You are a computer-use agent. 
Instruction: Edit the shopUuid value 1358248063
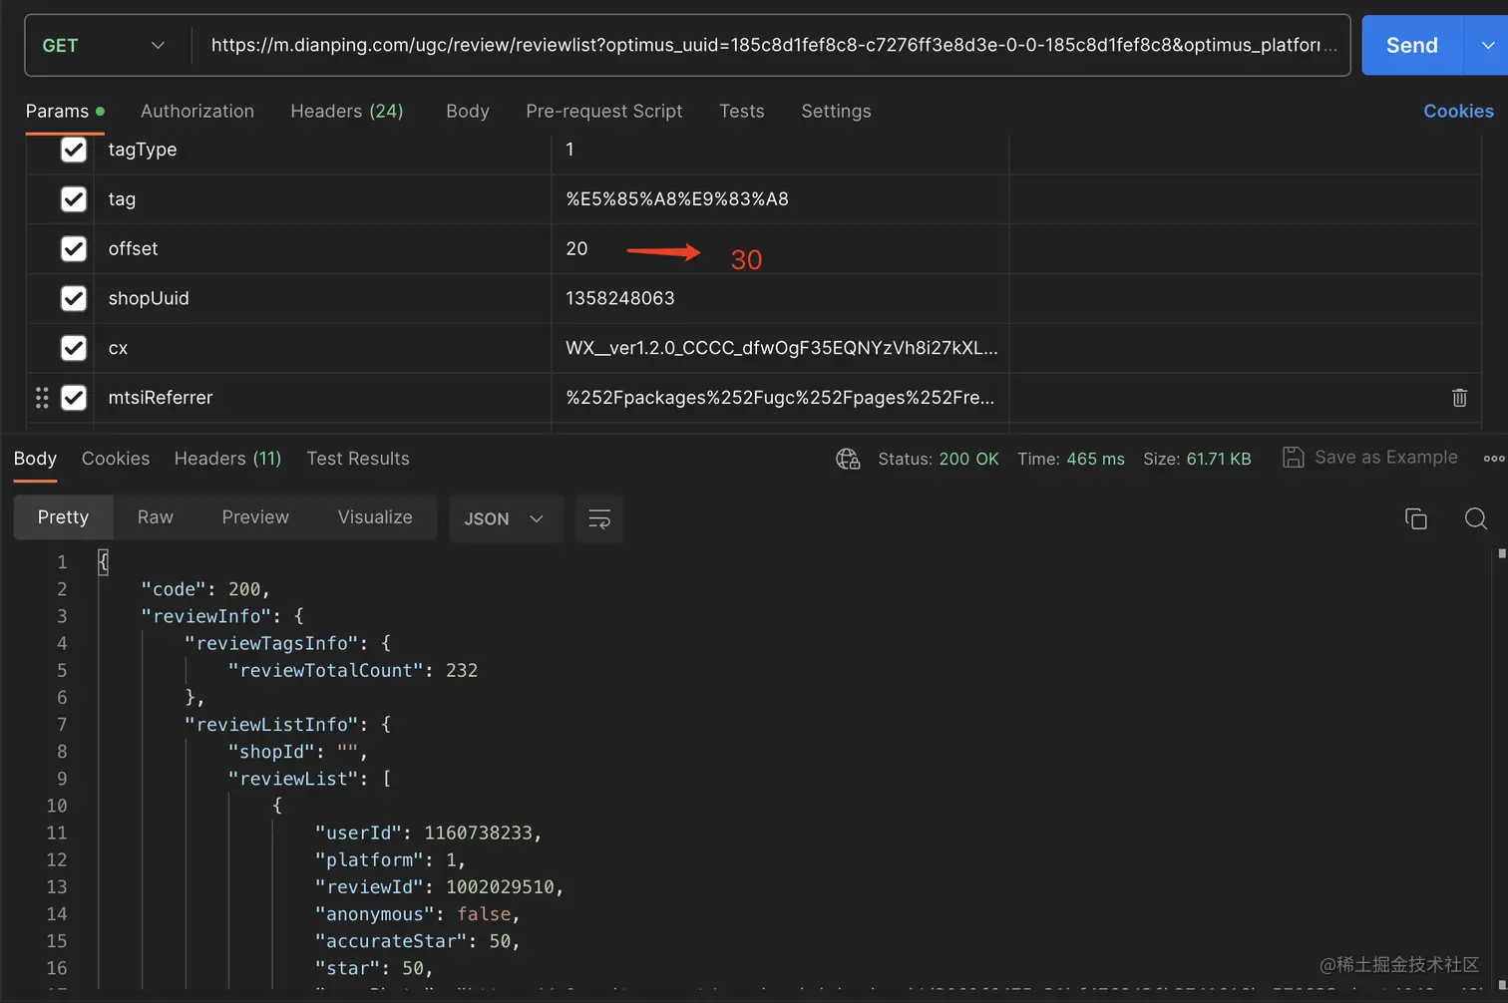[x=620, y=298]
